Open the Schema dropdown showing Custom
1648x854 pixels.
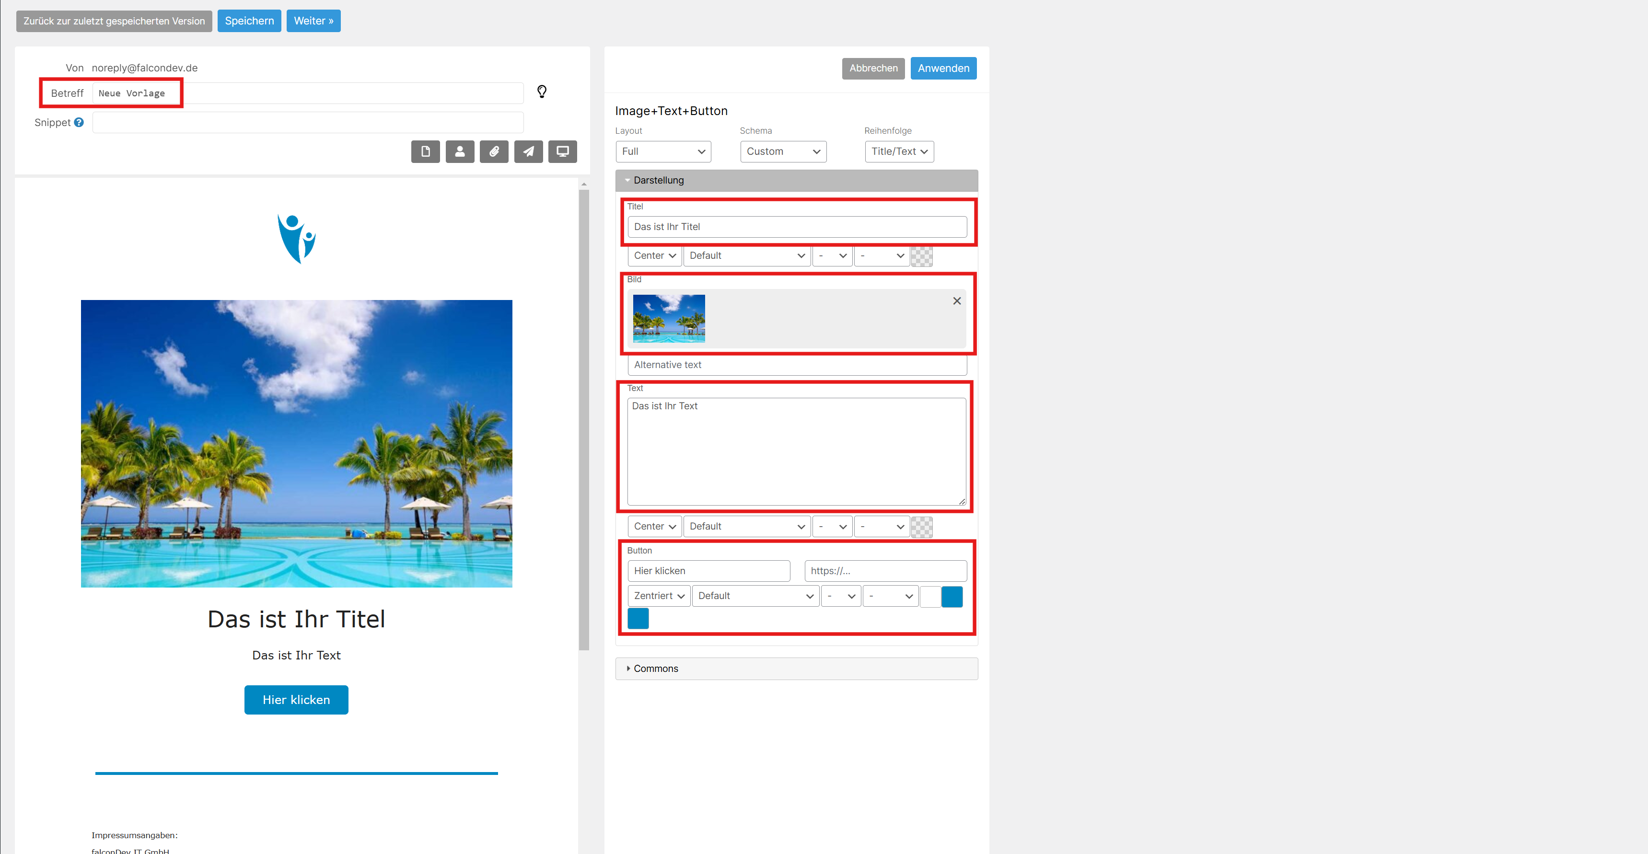point(783,151)
